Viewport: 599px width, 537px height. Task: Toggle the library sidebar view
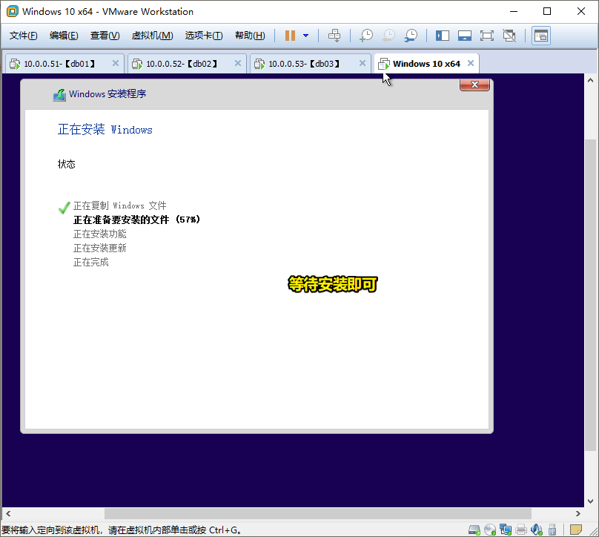443,36
